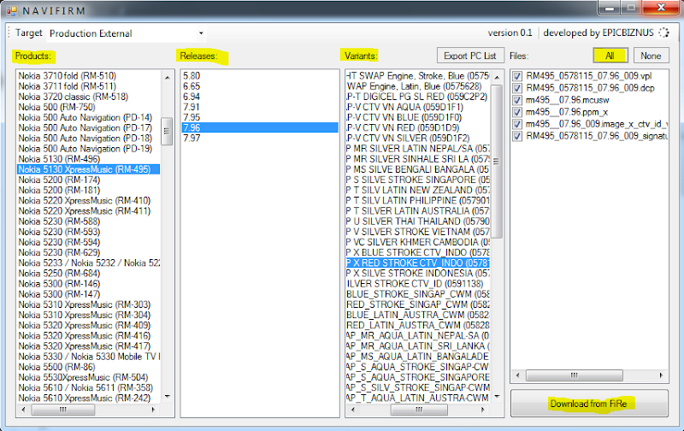
Task: Select release 7.97
Action: pos(260,138)
